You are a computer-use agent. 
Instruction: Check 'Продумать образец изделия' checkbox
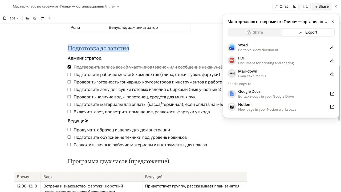tap(69, 130)
